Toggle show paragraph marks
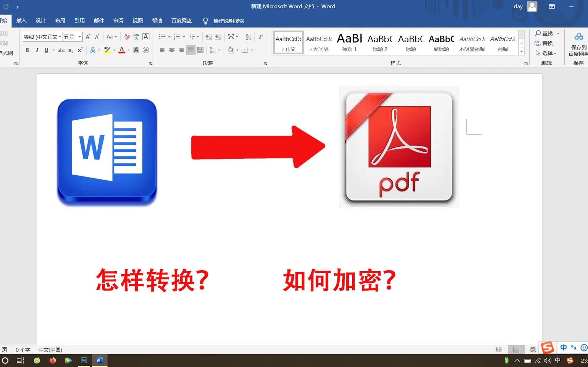 261,37
